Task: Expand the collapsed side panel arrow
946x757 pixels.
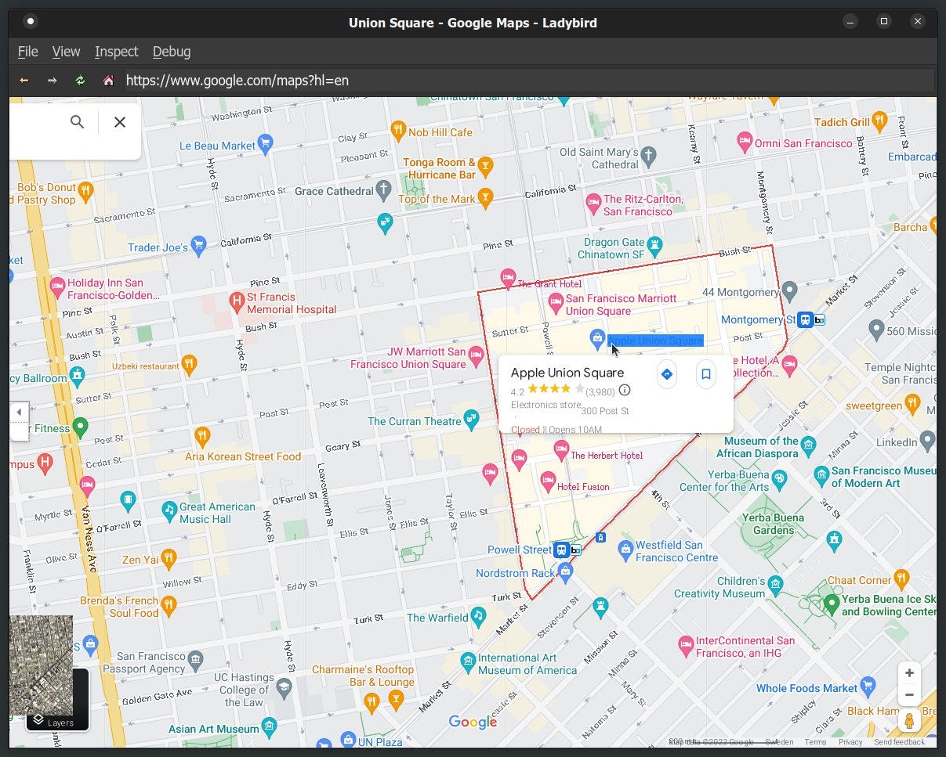Action: [19, 412]
